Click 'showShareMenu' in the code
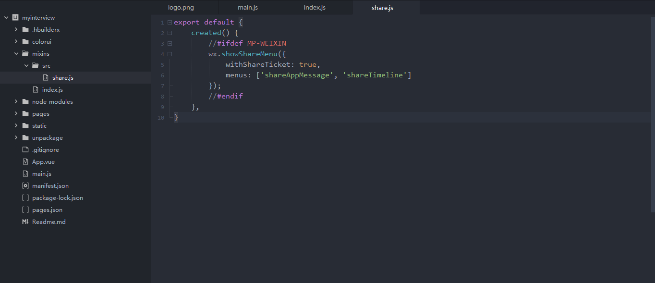Viewport: 655px width, 283px height. [249, 54]
